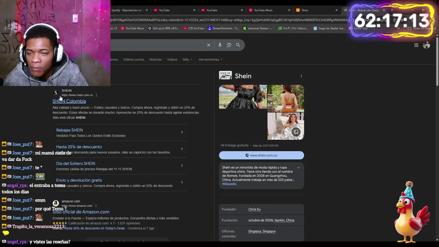Open 'Hasta 30% de descuento en Today's Deals' link
This screenshot has height=247, width=439.
click(x=94, y=228)
